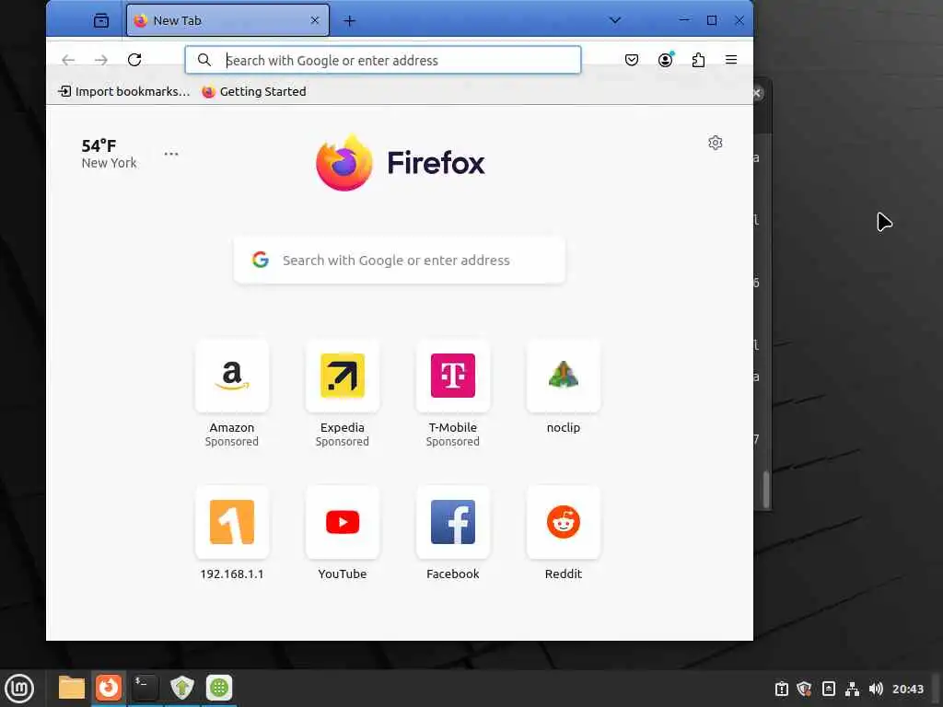Click the Firefox taskbar icon
This screenshot has height=707, width=943.
pyautogui.click(x=109, y=688)
